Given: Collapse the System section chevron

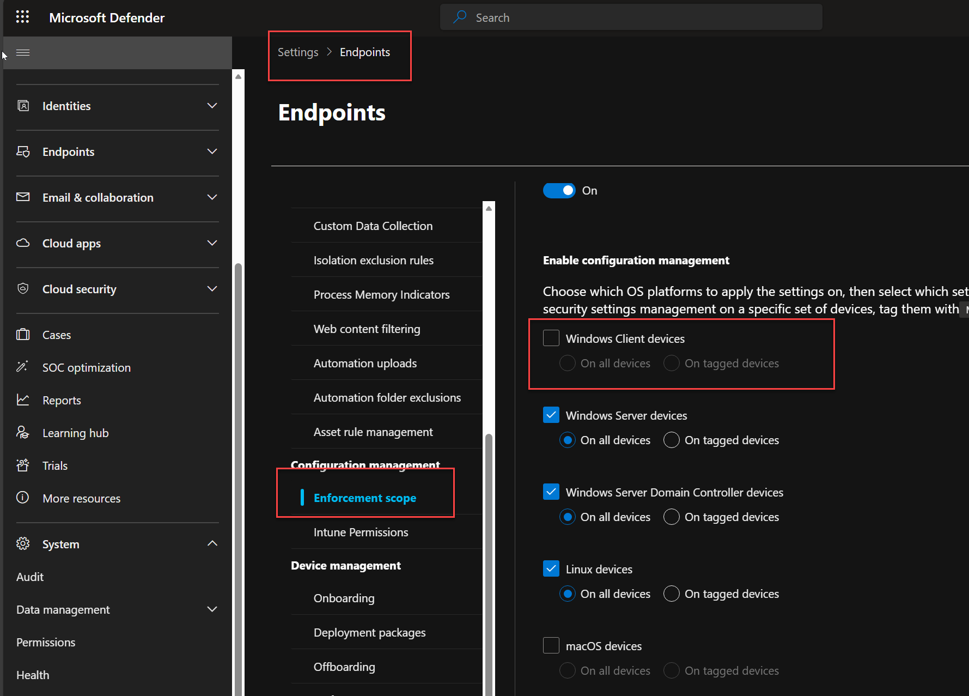Looking at the screenshot, I should (x=212, y=543).
